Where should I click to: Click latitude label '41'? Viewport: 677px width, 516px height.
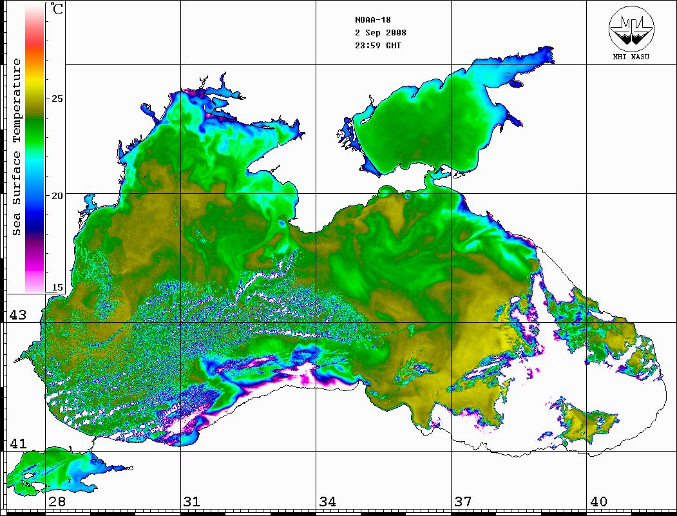point(17,443)
